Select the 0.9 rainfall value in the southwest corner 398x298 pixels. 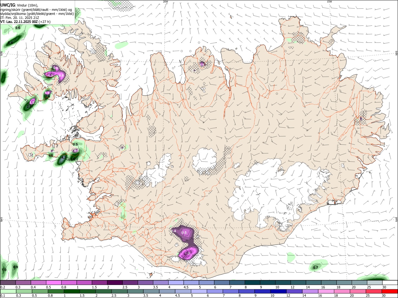[16, 267]
